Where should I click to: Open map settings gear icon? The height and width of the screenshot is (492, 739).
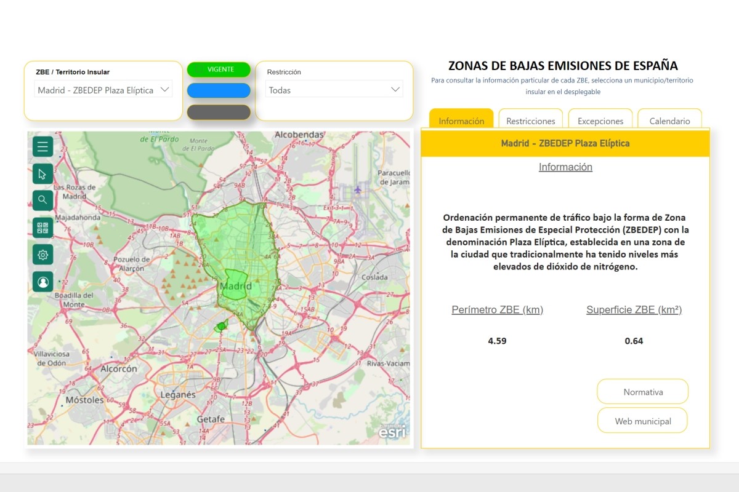(x=42, y=255)
